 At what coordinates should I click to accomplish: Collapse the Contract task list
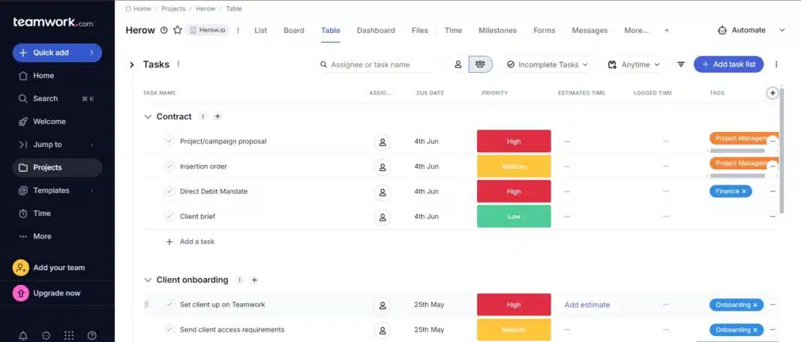[148, 117]
